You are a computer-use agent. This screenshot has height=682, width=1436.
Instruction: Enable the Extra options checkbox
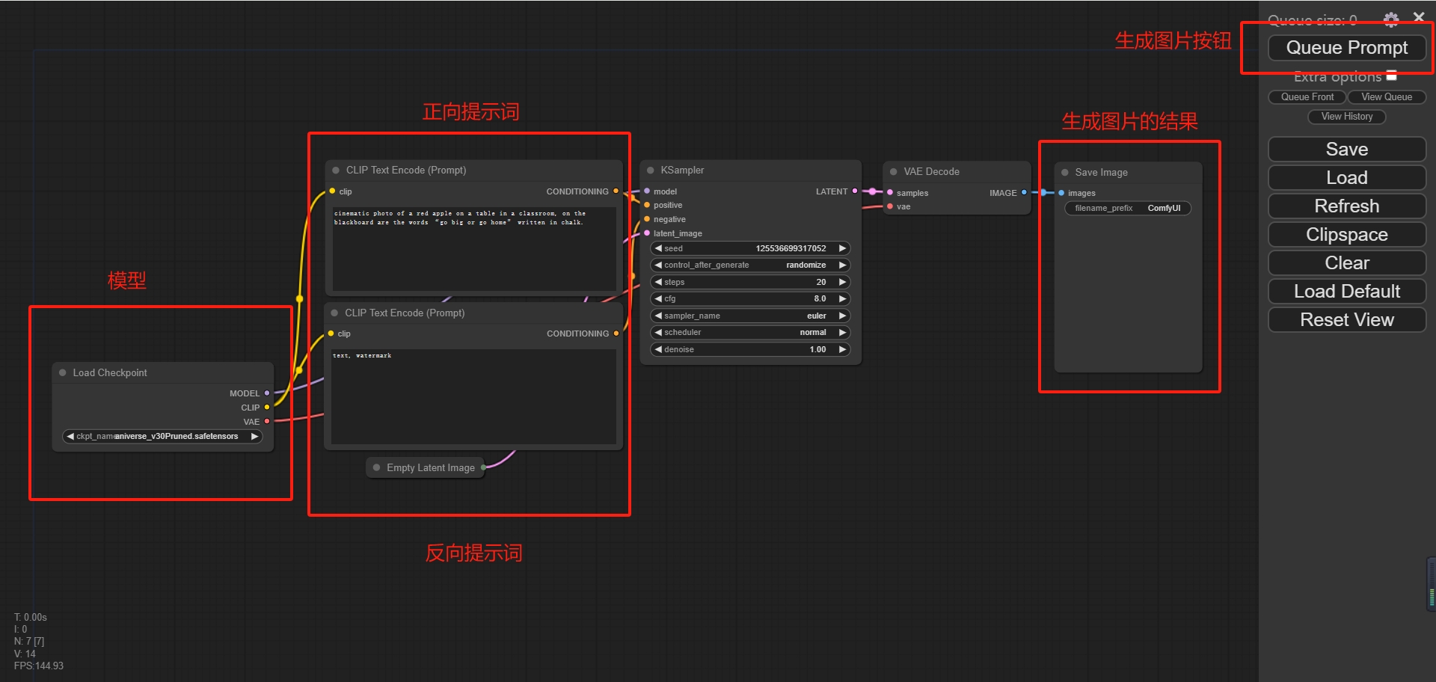pyautogui.click(x=1392, y=76)
